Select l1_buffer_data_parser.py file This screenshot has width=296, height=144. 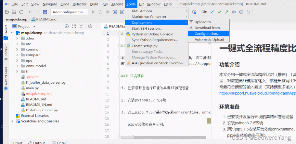click(x=46, y=83)
